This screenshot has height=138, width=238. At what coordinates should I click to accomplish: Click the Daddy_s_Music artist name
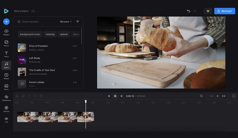(x=37, y=50)
